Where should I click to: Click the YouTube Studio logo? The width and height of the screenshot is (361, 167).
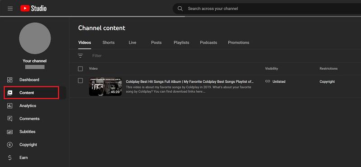(33, 9)
